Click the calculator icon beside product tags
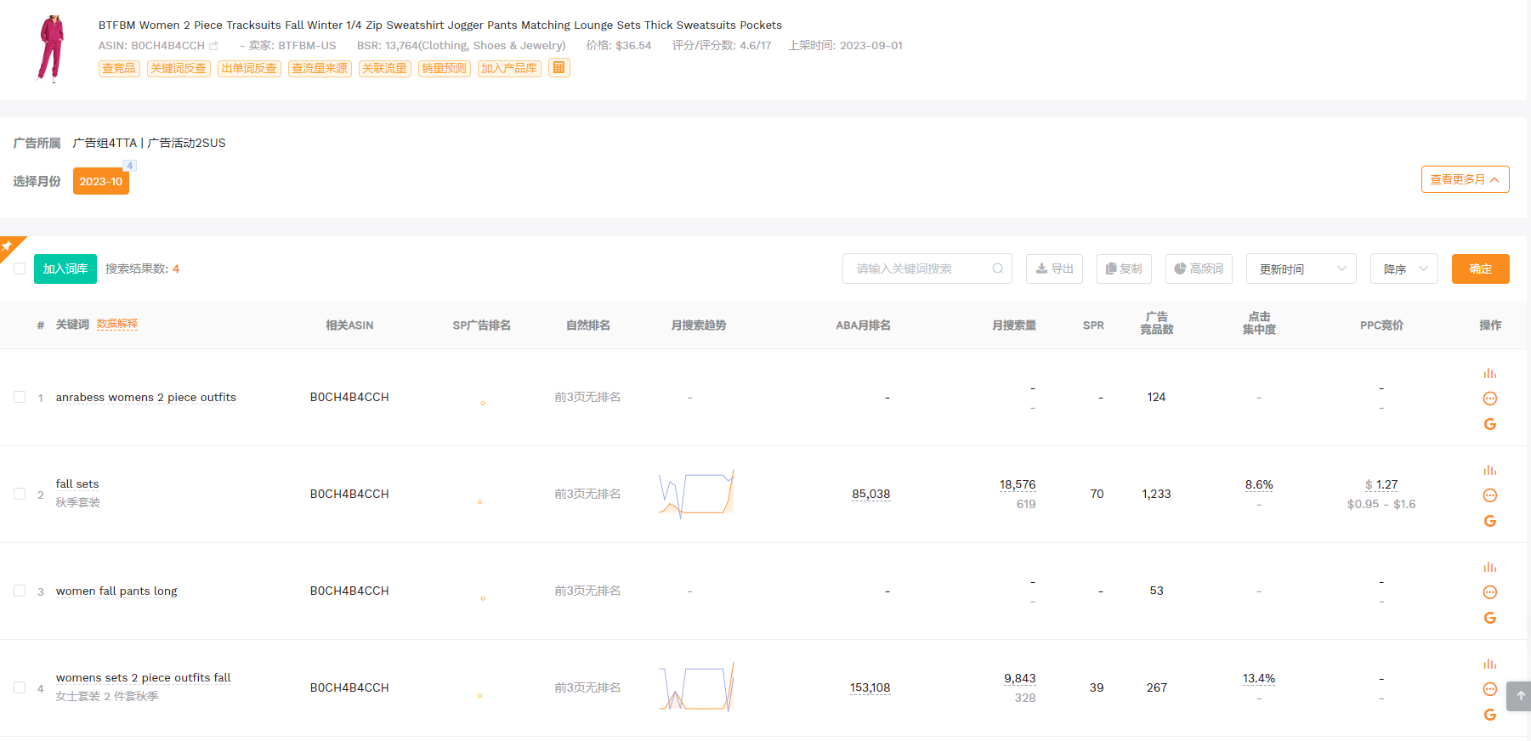The width and height of the screenshot is (1531, 741). (559, 68)
